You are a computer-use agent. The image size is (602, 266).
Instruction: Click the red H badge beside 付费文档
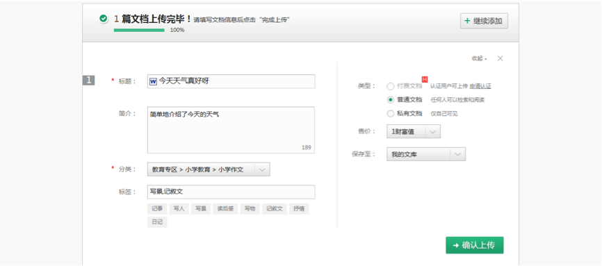425,79
